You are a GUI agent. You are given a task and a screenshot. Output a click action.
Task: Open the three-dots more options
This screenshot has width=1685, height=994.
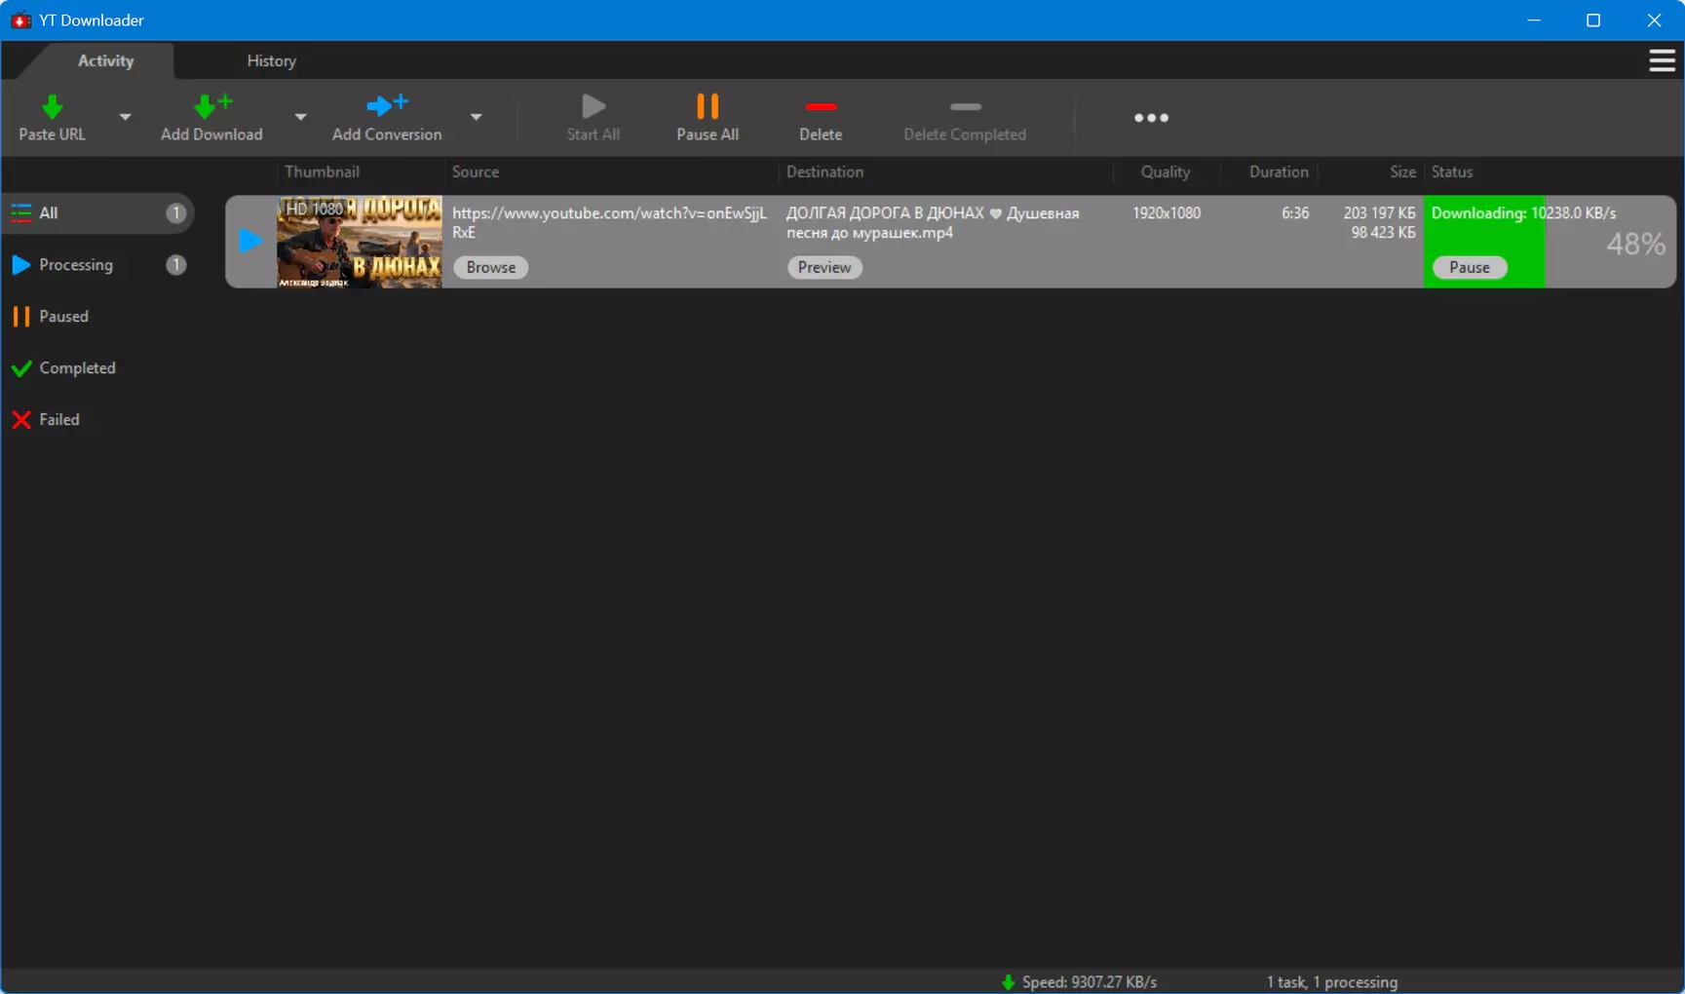pyautogui.click(x=1151, y=118)
